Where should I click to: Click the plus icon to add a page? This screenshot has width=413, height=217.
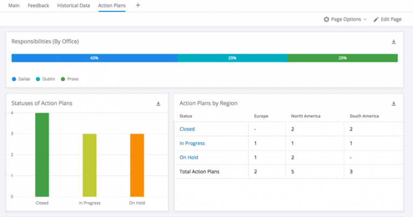[x=138, y=5]
